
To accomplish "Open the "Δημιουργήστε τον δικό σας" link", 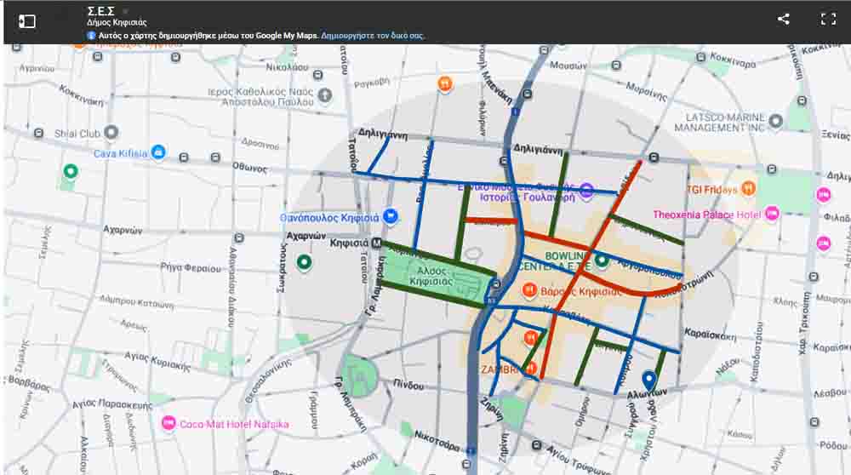I will coord(373,36).
